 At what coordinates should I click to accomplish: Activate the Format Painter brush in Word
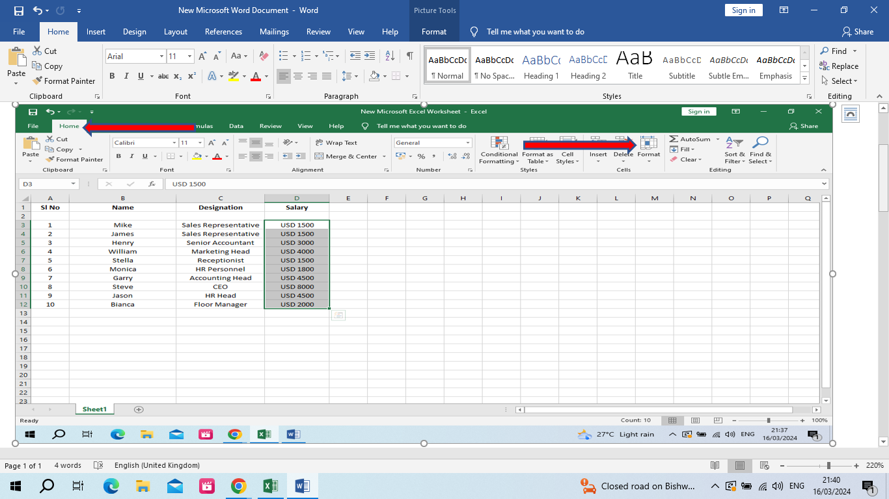[x=37, y=81]
